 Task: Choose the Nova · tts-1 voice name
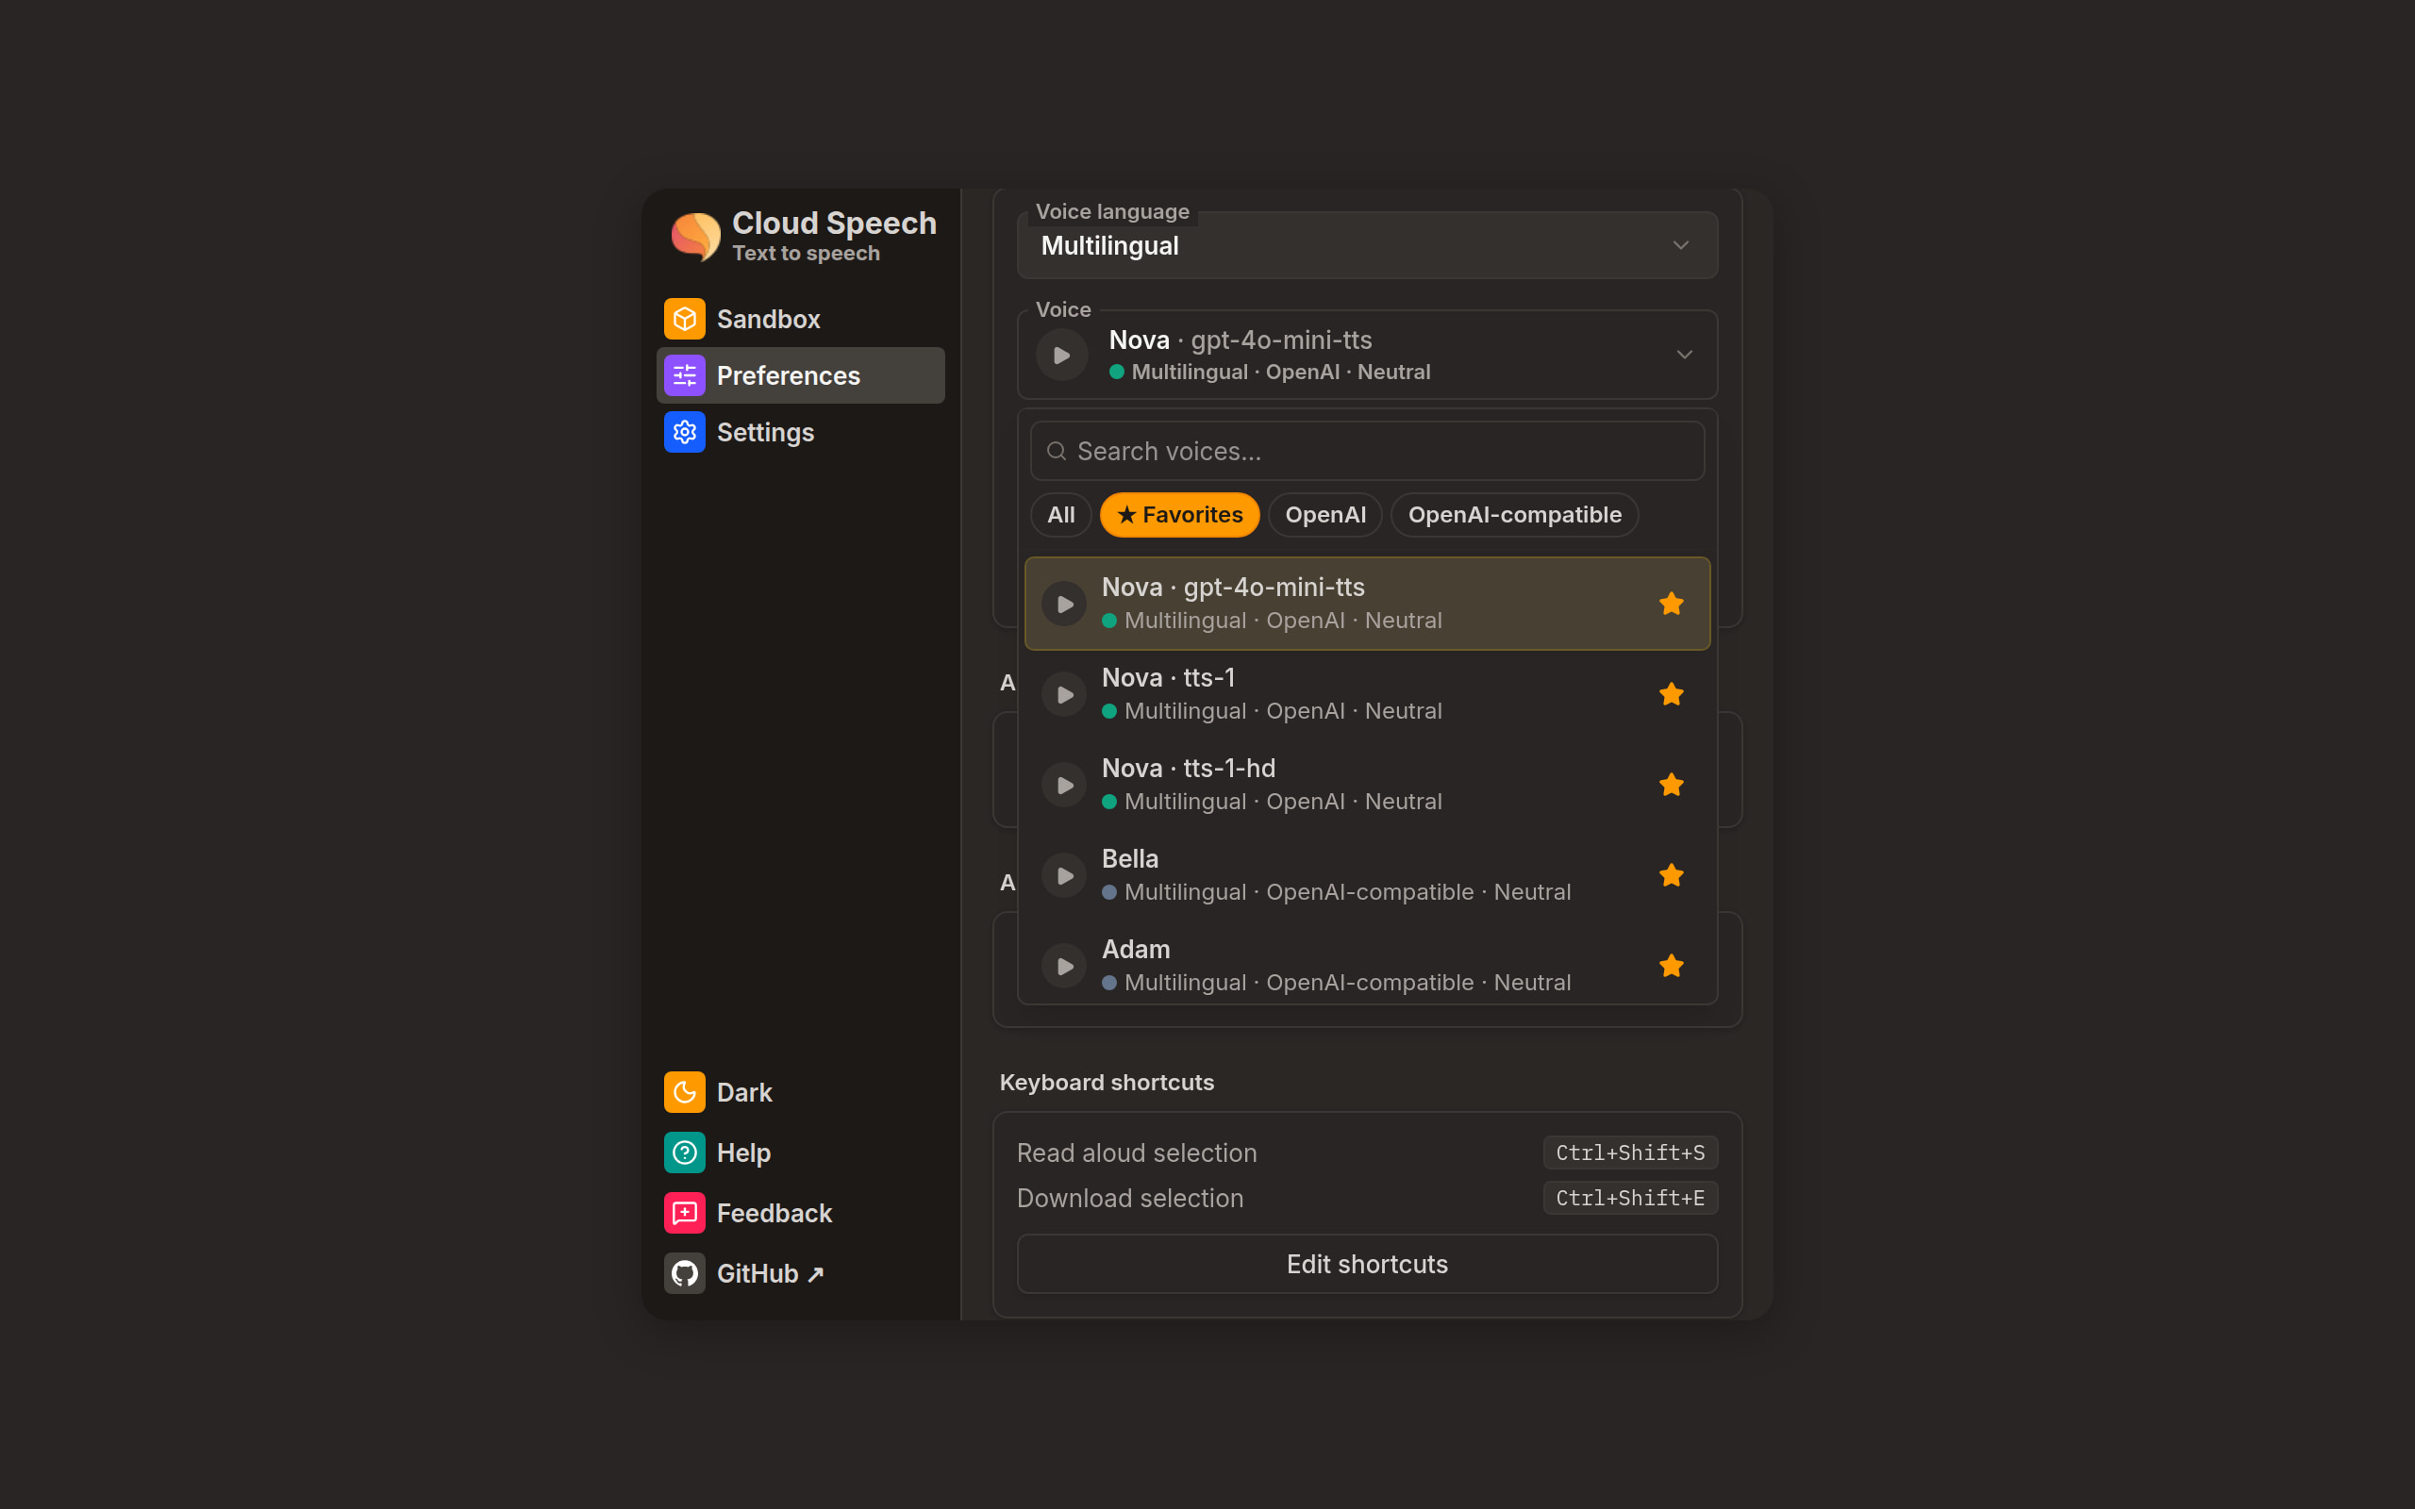tap(1169, 678)
